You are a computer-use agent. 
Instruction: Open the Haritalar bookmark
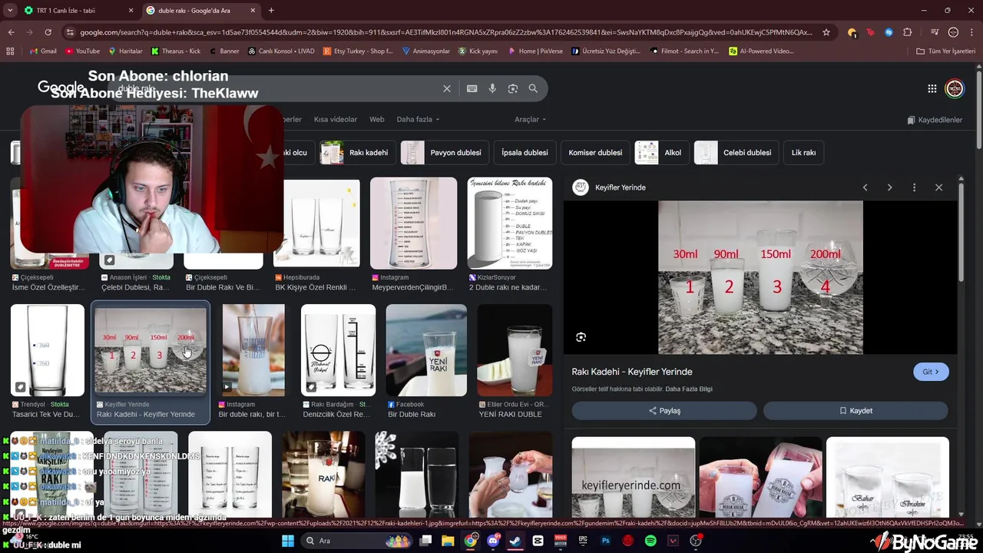click(x=125, y=51)
